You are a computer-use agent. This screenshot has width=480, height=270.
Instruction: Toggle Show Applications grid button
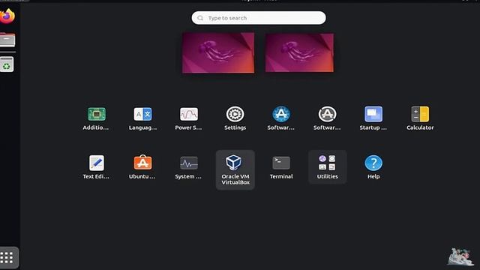pyautogui.click(x=9, y=257)
